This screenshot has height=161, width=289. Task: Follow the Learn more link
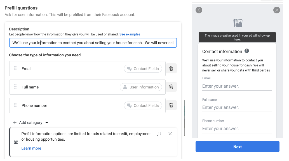[31, 148]
